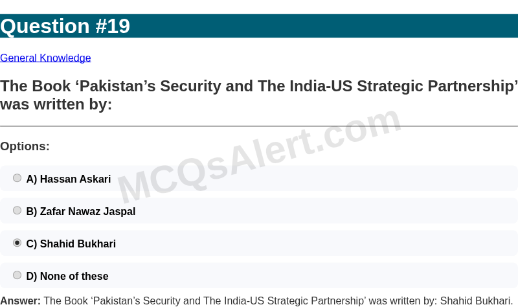Open the General Knowledge category link
518x307 pixels.
pyautogui.click(x=45, y=58)
